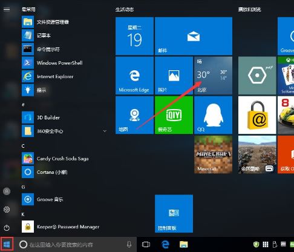Click the calendar tile showing 19
294x252 pixels.
134,36
